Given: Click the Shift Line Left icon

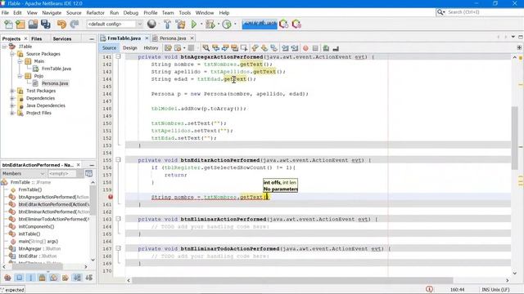Looking at the screenshot, I should click(x=285, y=48).
